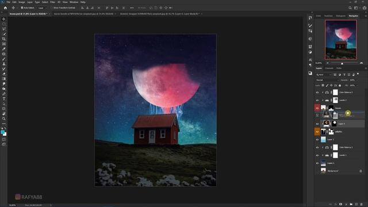Select the Eraser tool

[4, 74]
